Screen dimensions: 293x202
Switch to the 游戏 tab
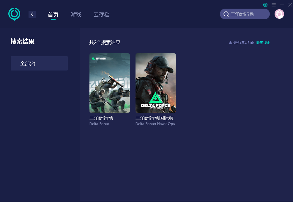click(76, 14)
